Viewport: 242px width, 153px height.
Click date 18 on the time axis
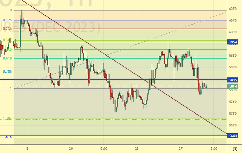(27, 148)
